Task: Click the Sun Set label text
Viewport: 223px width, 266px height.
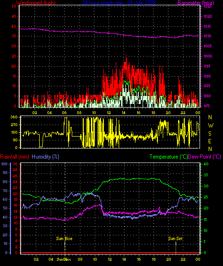Action: [x=175, y=239]
